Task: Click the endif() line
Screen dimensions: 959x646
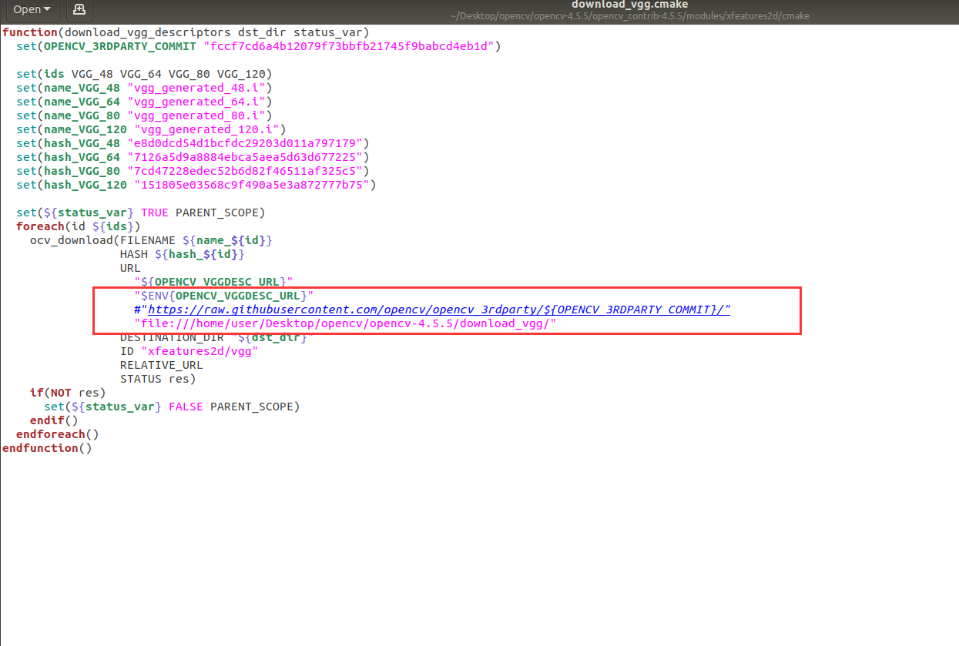Action: click(x=54, y=420)
